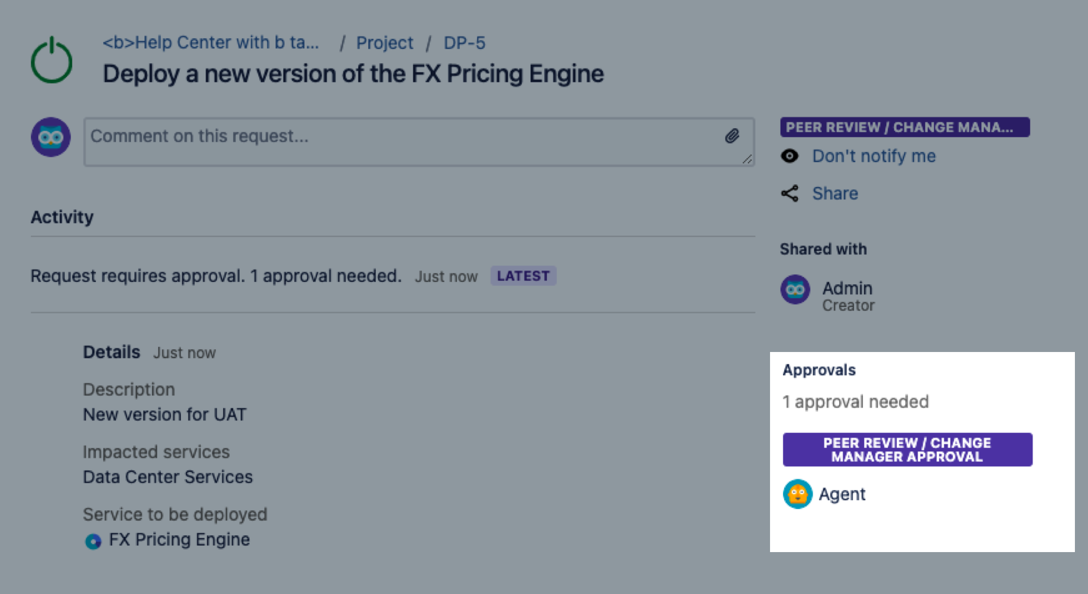Open the Share link
Viewport: 1088px width, 594px height.
(x=835, y=193)
